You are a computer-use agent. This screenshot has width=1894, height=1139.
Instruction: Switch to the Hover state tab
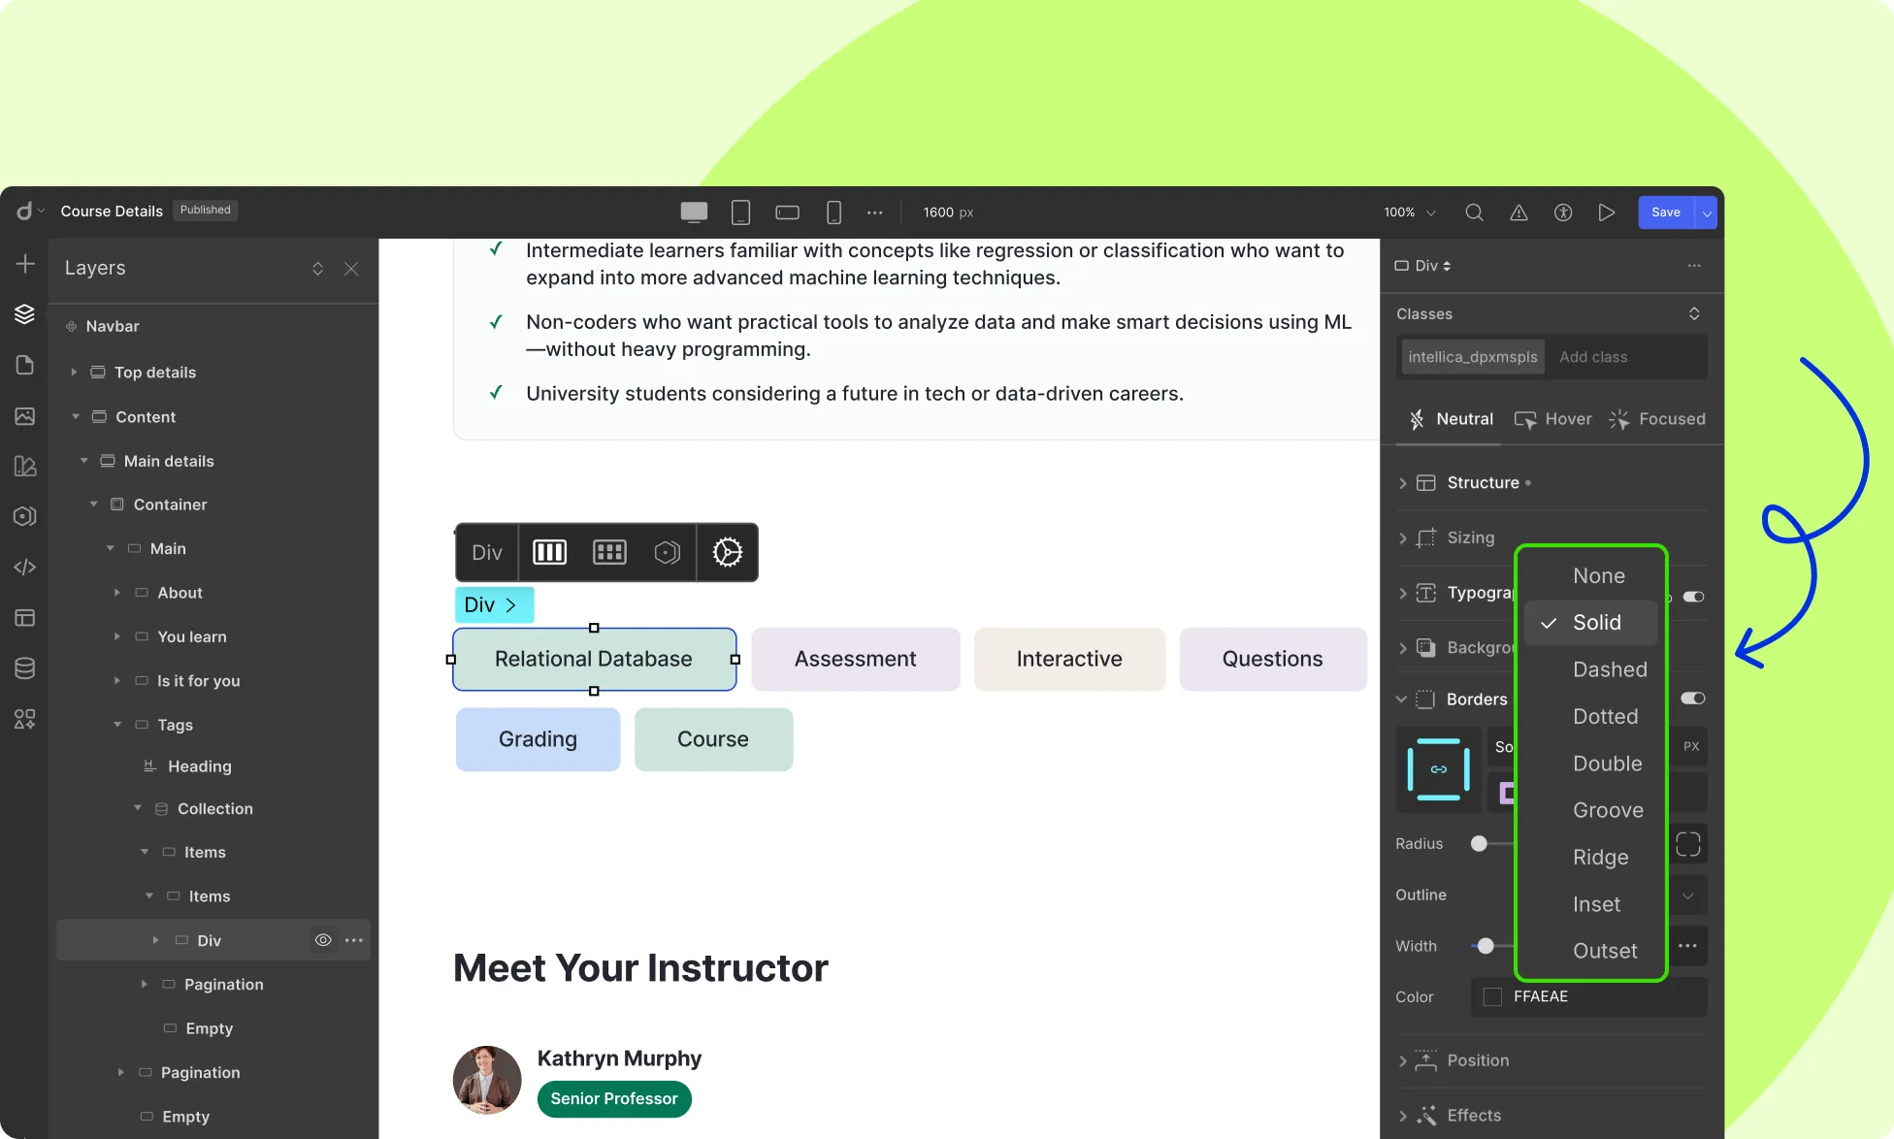click(x=1552, y=419)
